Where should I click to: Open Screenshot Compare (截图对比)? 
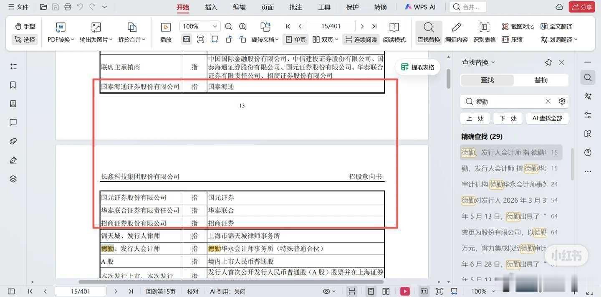518,26
